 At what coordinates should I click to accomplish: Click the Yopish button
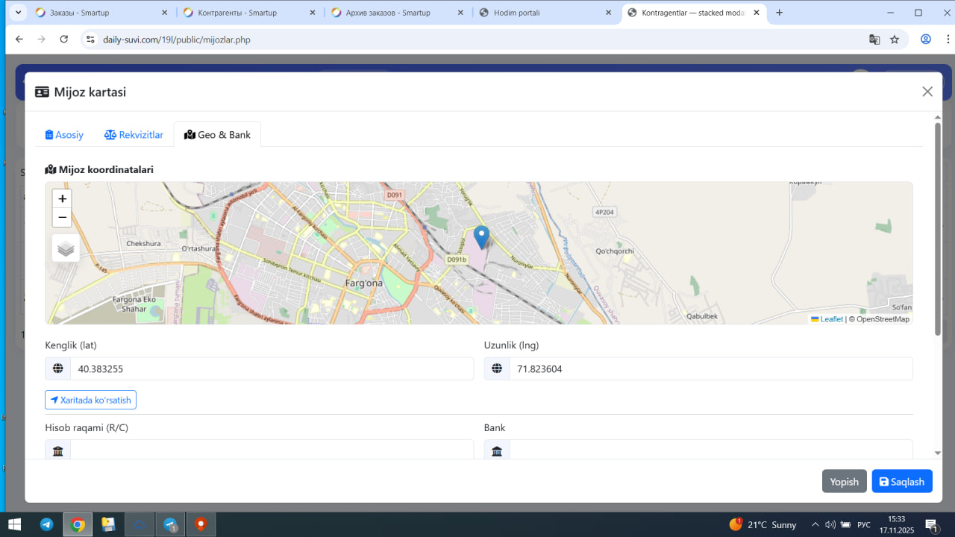coord(845,481)
